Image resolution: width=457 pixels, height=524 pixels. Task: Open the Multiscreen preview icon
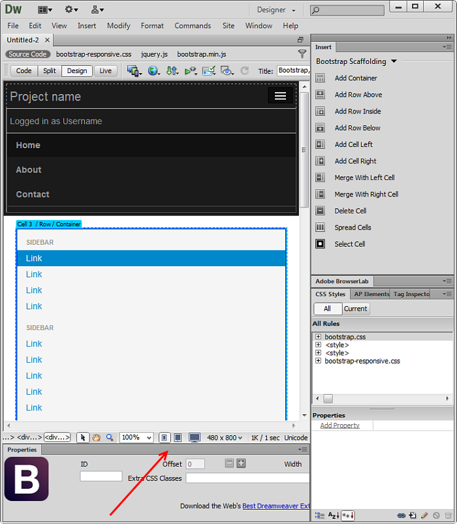click(x=134, y=71)
